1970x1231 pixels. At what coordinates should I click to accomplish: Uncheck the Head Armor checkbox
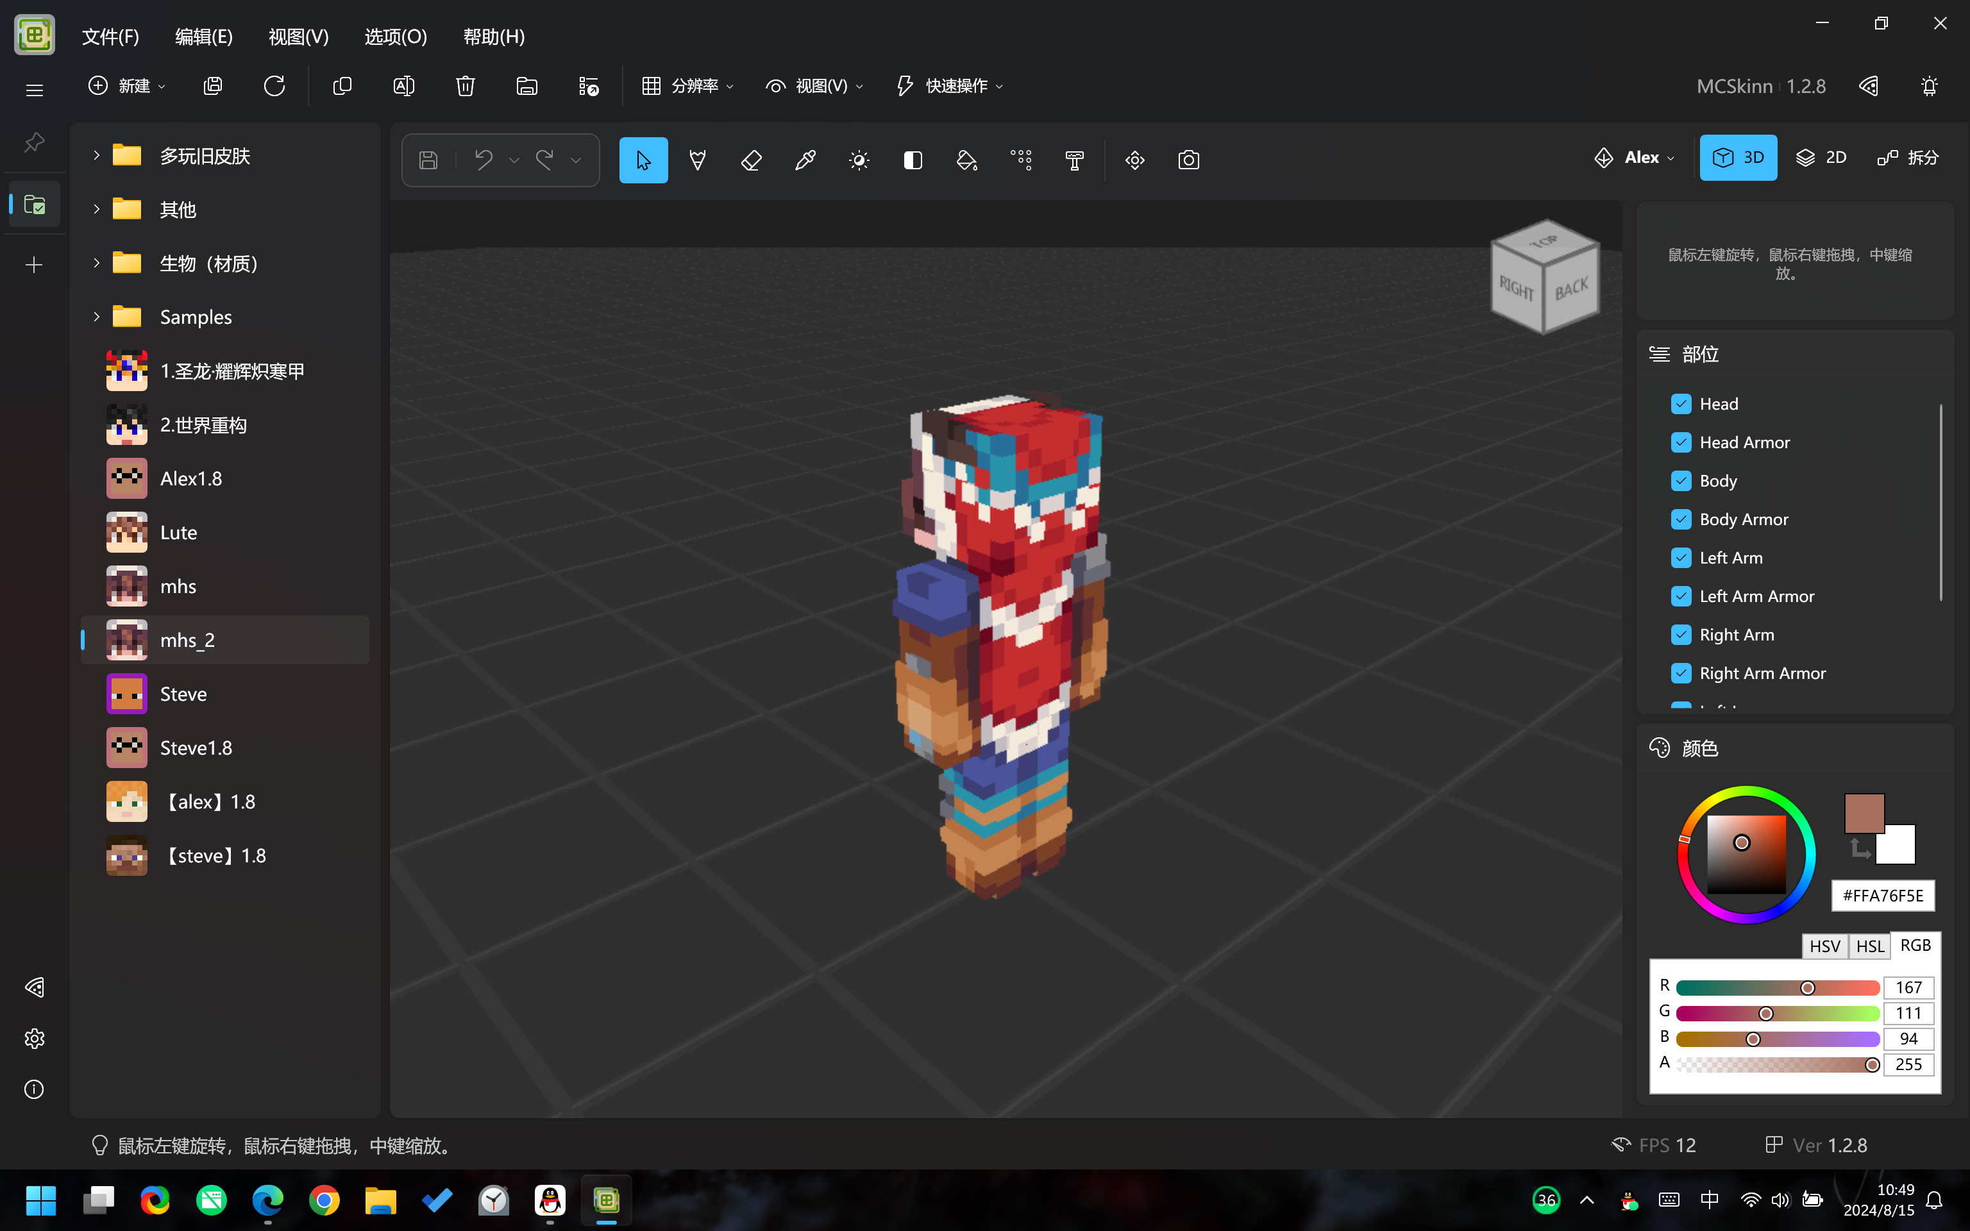click(1681, 442)
